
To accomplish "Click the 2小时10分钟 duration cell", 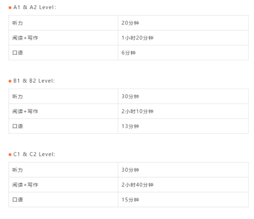I will coord(183,111).
